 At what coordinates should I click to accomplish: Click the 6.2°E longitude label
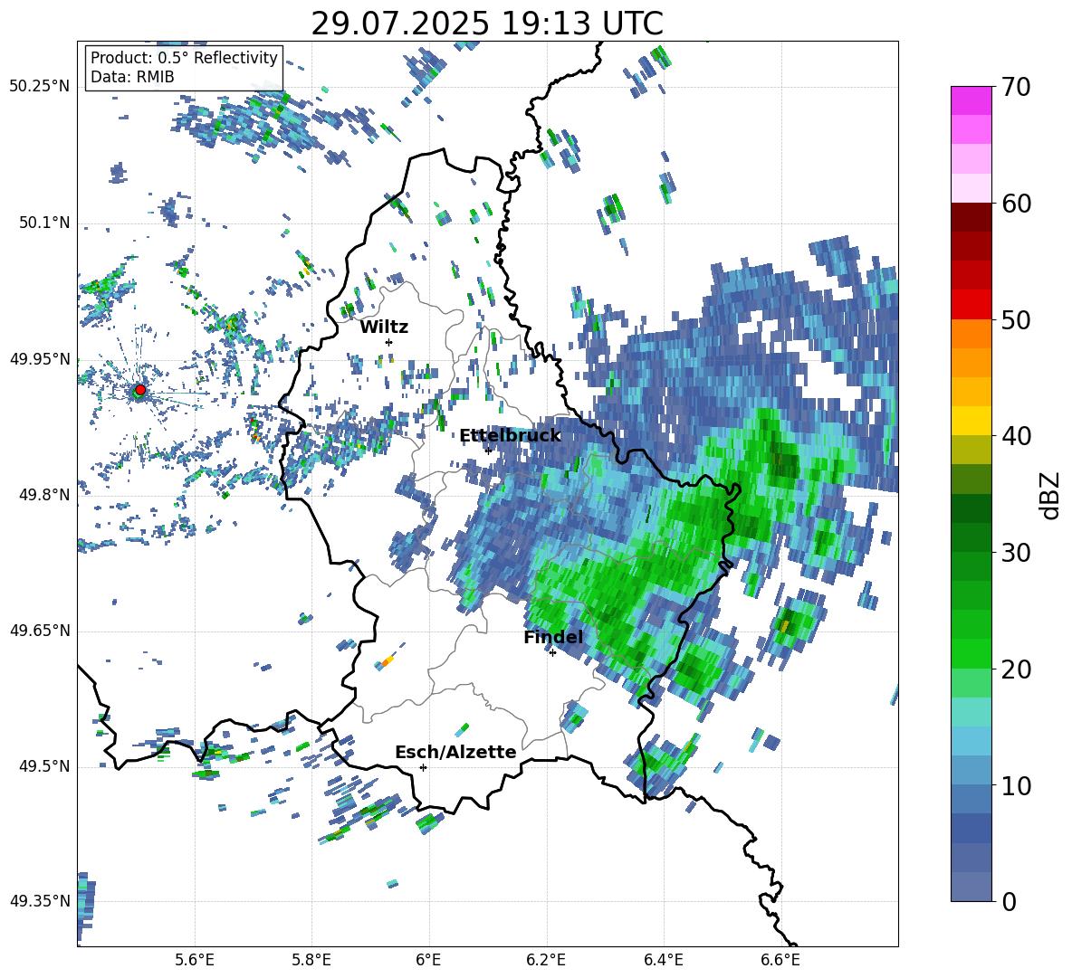(546, 960)
